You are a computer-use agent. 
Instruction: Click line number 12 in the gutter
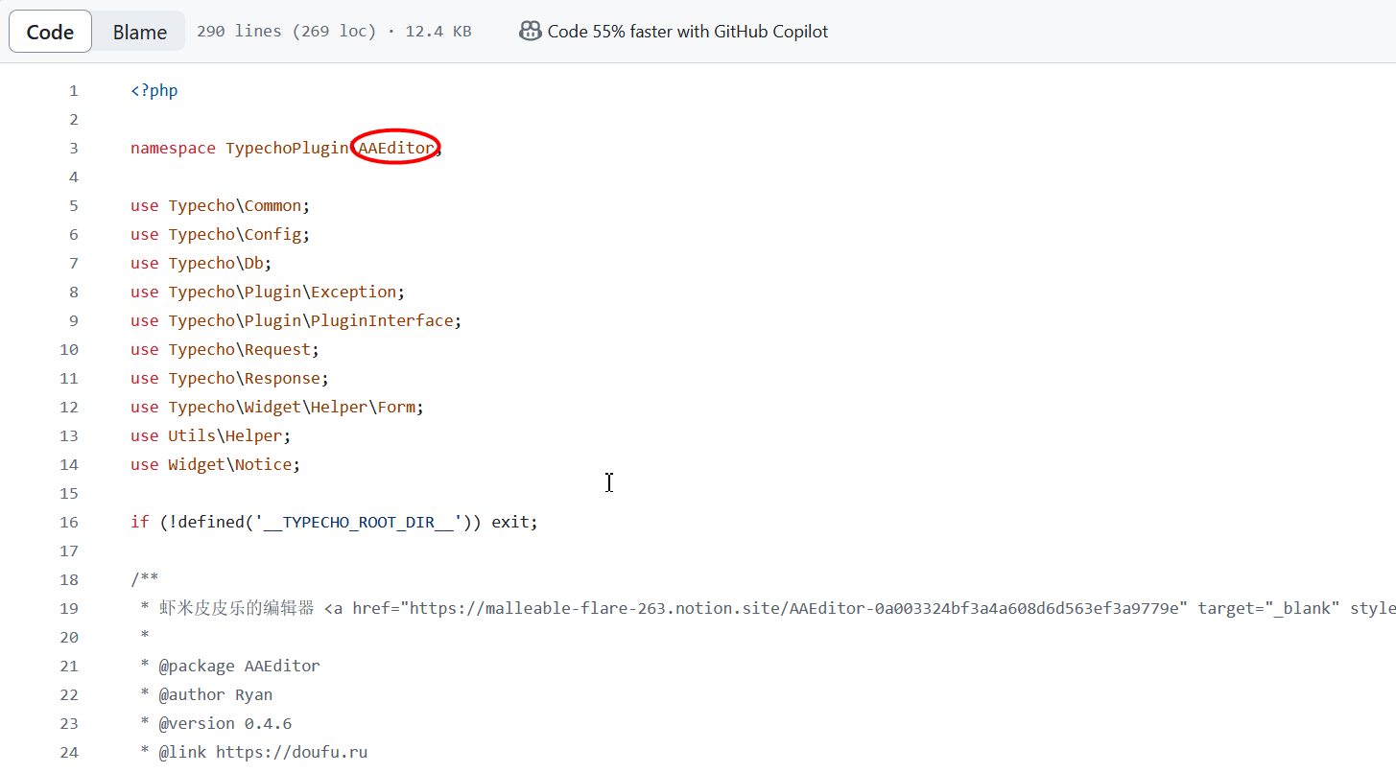tap(69, 407)
